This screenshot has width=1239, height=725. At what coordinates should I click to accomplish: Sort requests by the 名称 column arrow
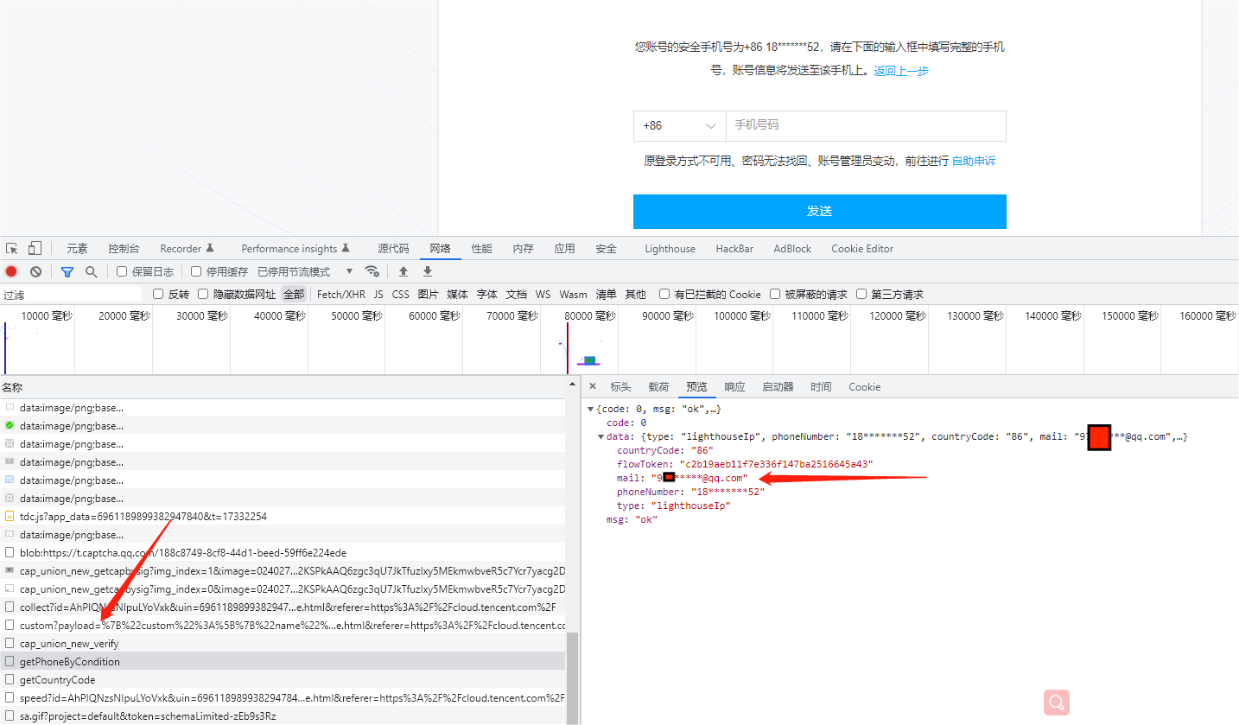(571, 384)
